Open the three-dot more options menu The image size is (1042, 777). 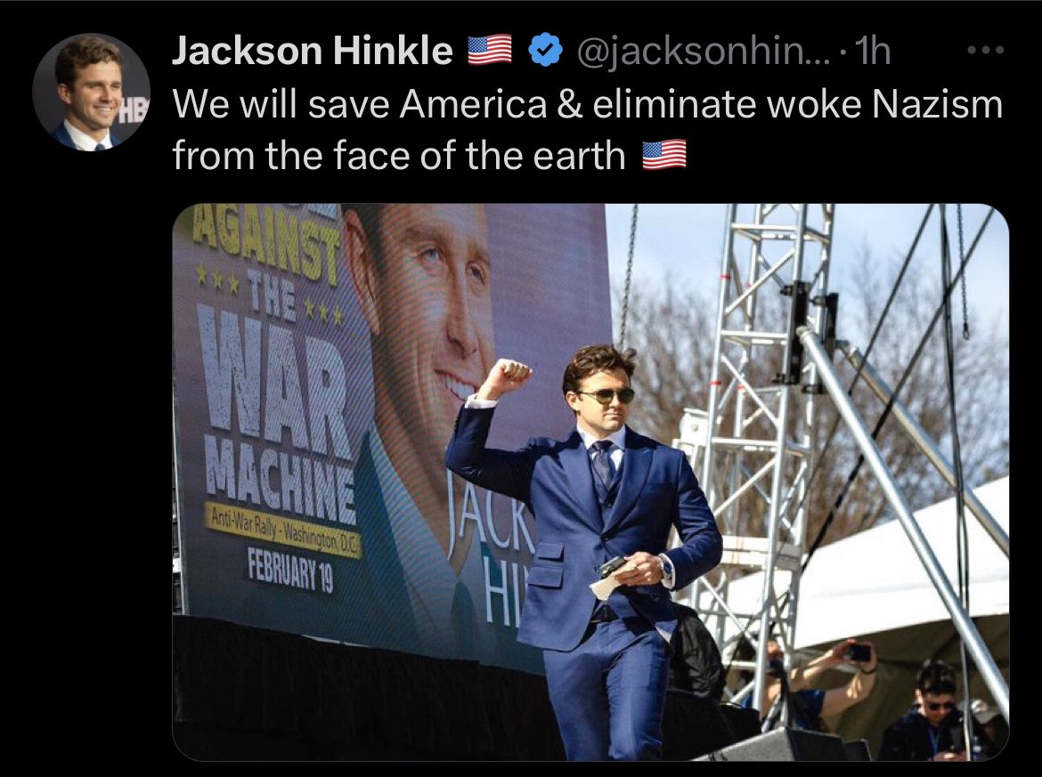(986, 50)
